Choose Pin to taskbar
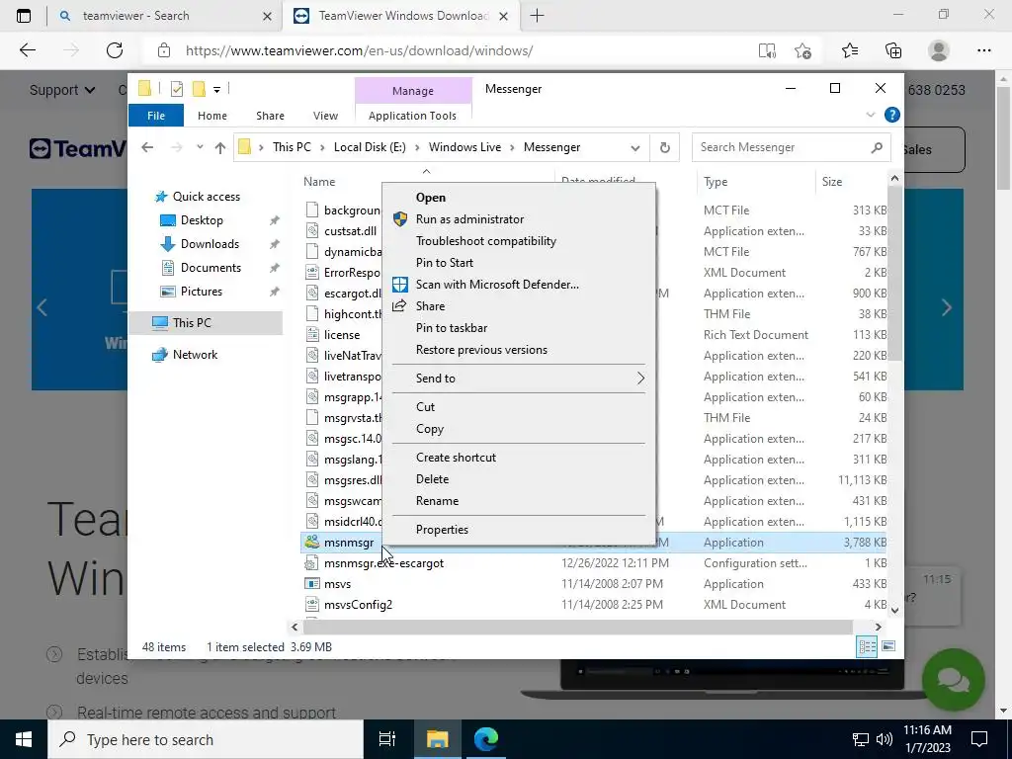The image size is (1012, 759). (x=451, y=328)
